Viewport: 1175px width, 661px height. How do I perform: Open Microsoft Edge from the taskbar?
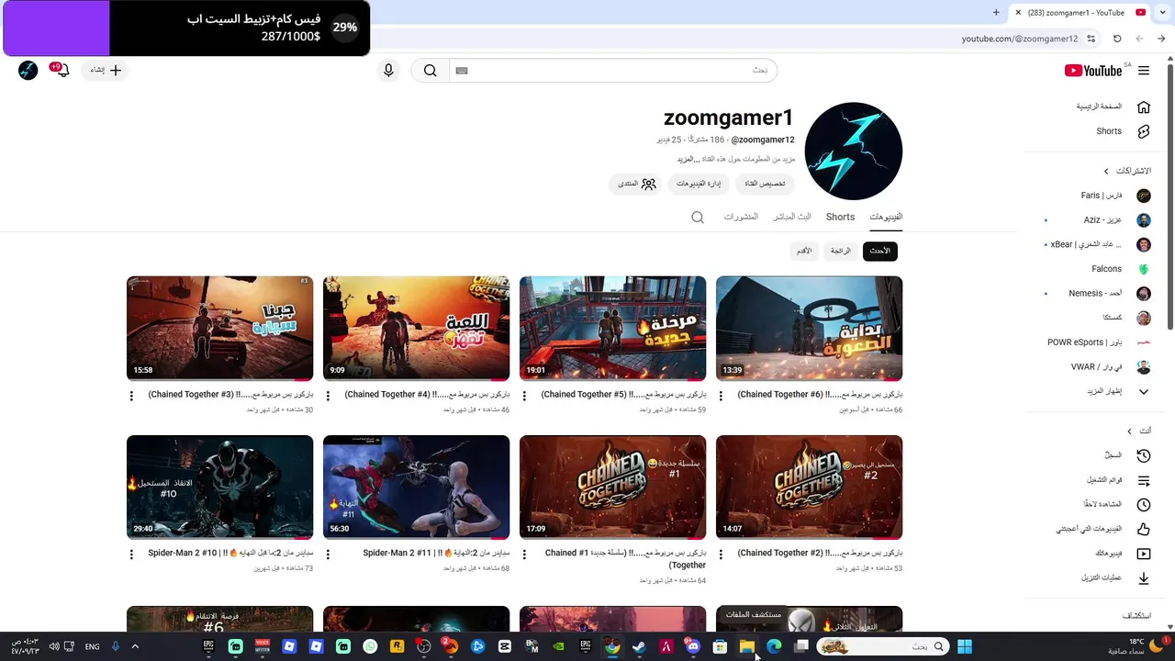(x=774, y=646)
